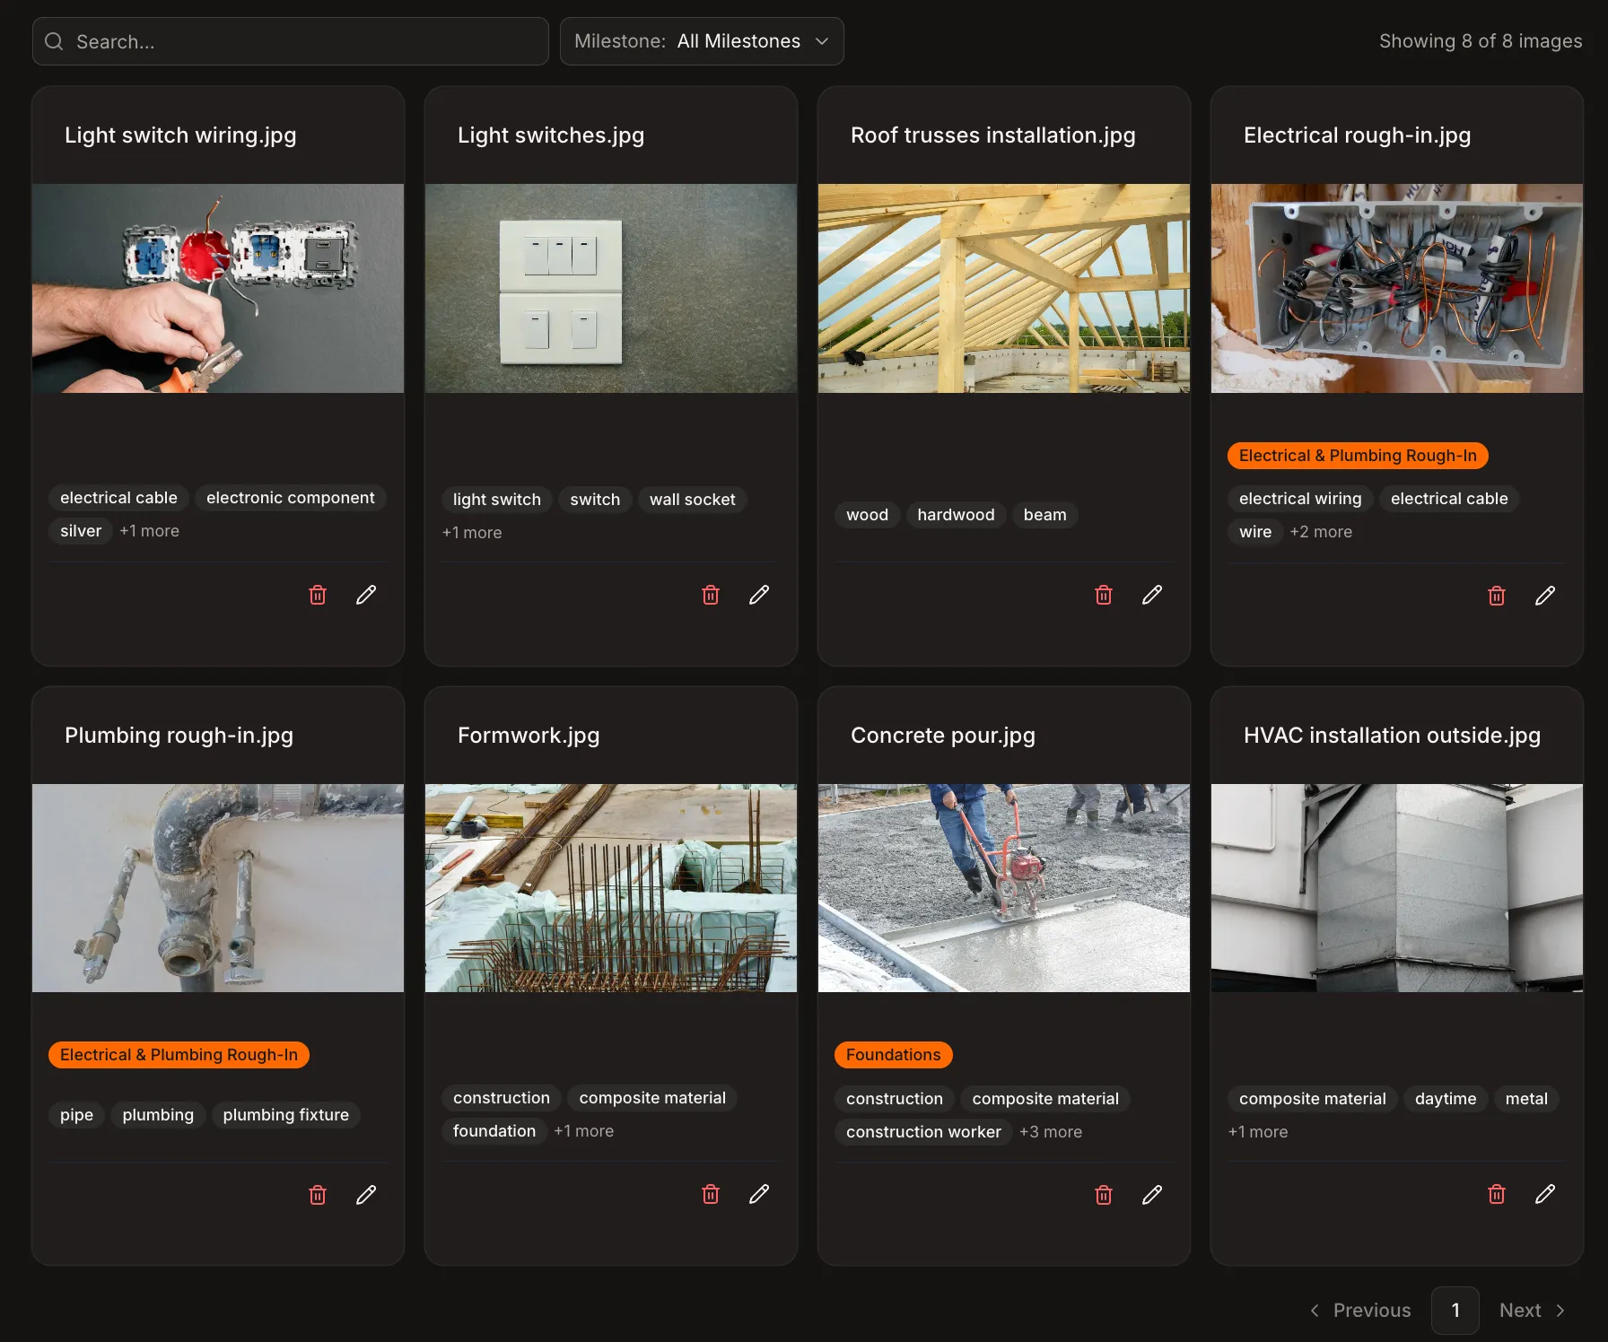This screenshot has width=1608, height=1342.
Task: Focus the Search input field
Action: coord(291,41)
